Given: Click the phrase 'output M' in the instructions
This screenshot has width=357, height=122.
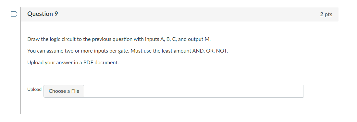Looking at the screenshot, I should (x=199, y=39).
